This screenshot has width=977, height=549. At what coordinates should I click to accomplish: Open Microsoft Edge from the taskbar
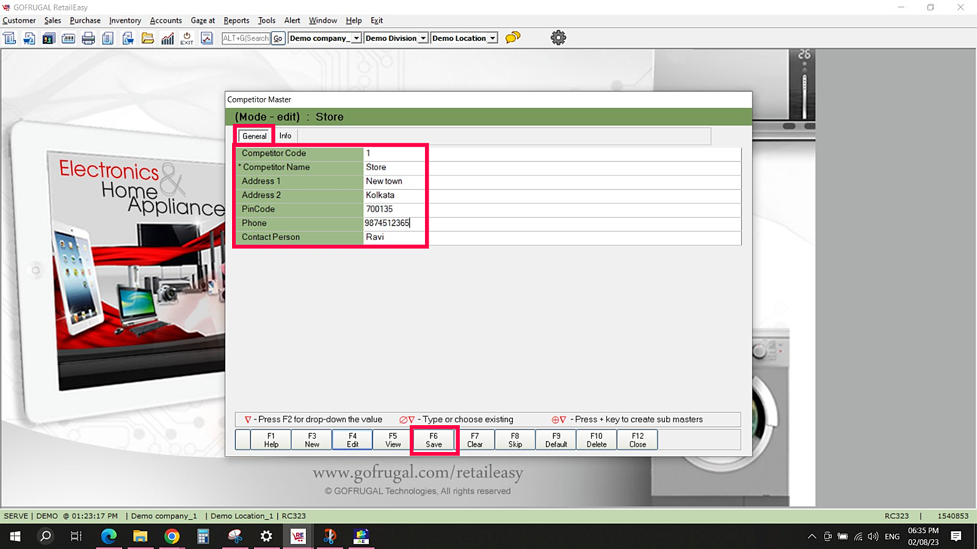point(109,536)
